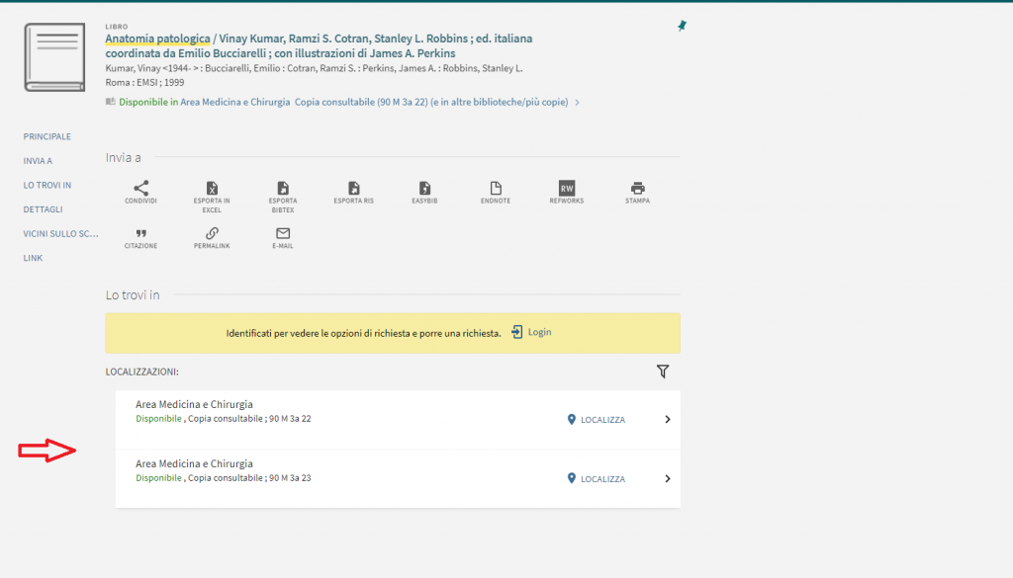Image resolution: width=1013 pixels, height=578 pixels.
Task: Go to Vicini sullo scaffale sidebar item
Action: pyautogui.click(x=61, y=234)
